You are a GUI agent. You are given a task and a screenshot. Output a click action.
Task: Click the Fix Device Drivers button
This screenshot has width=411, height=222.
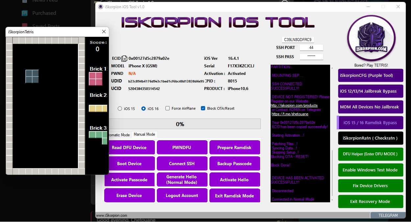[x=371, y=186]
